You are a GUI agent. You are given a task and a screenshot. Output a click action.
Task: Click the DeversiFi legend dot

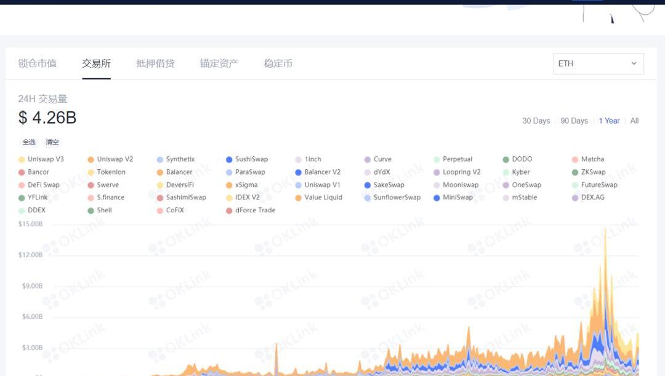point(160,185)
